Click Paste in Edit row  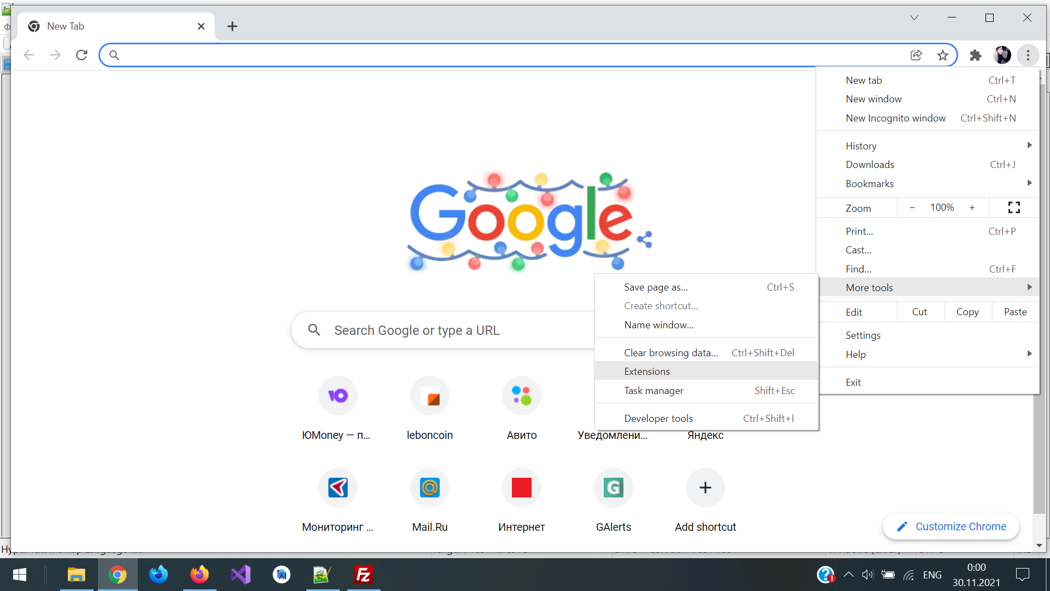[1016, 312]
